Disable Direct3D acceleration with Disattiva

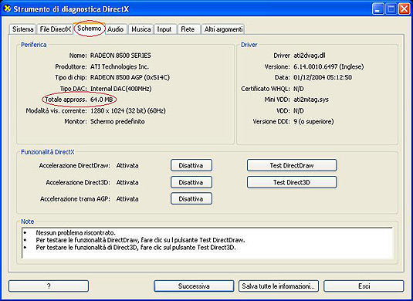click(x=191, y=182)
